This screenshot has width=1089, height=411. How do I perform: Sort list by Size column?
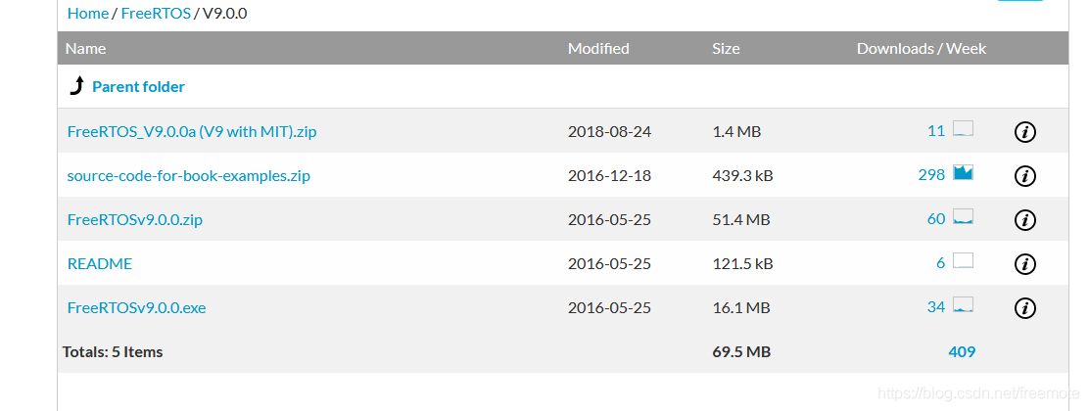coord(726,48)
